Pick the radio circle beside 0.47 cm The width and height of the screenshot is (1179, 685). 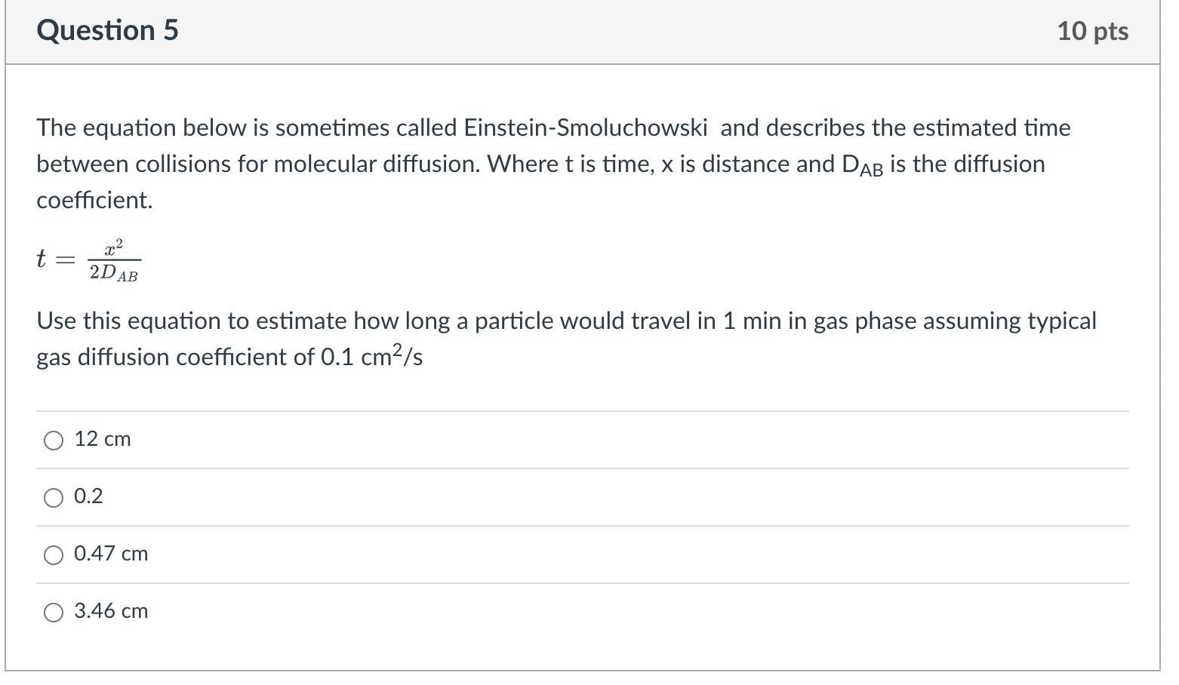pos(54,555)
